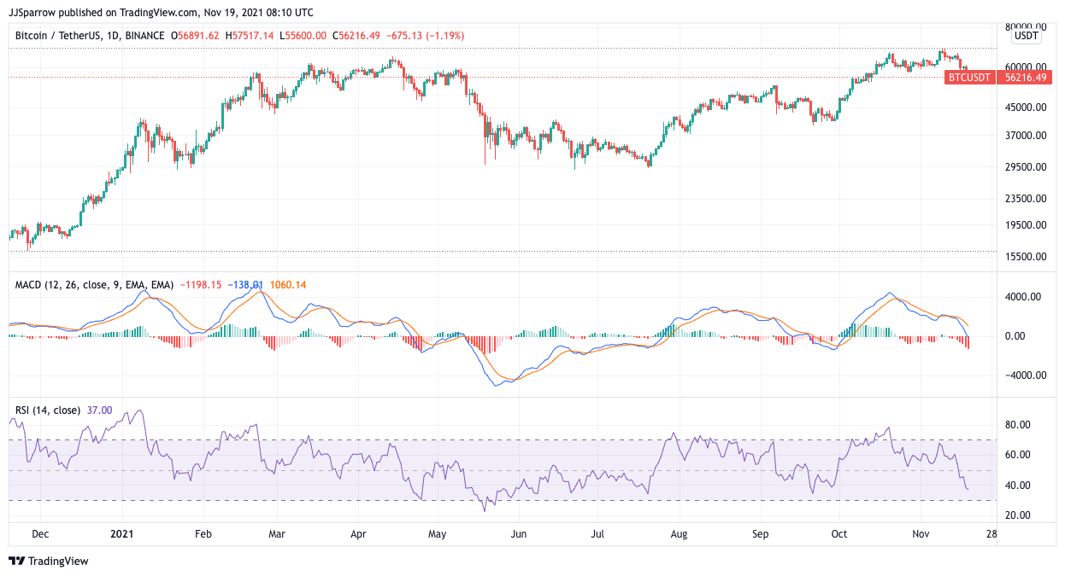Select the red BTCUSDT symbol label
The image size is (1065, 576).
tap(970, 77)
